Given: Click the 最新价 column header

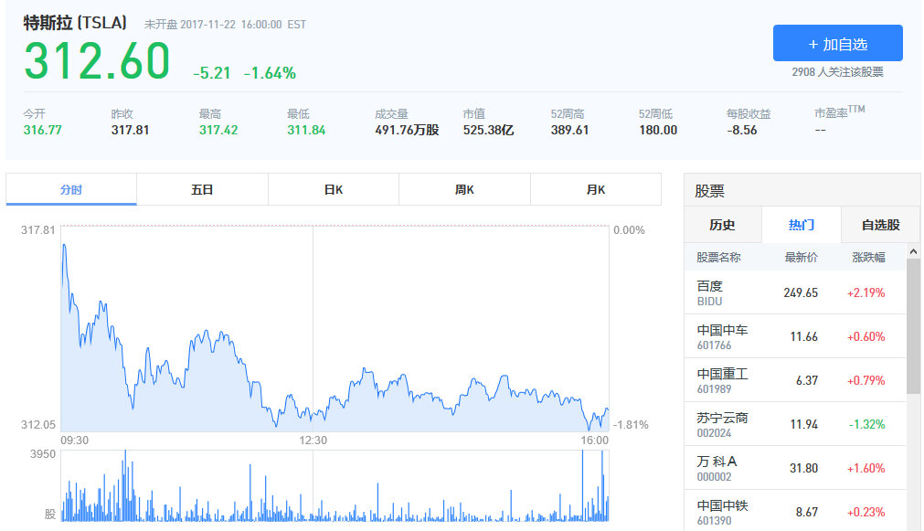Looking at the screenshot, I should point(801,258).
